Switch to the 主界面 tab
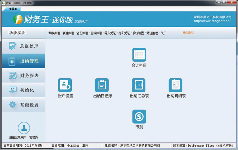This screenshot has width=238, height=150. (12, 9)
